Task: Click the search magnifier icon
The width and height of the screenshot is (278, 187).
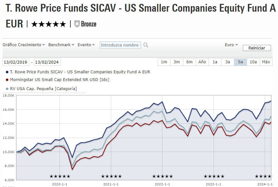Action: [146, 45]
